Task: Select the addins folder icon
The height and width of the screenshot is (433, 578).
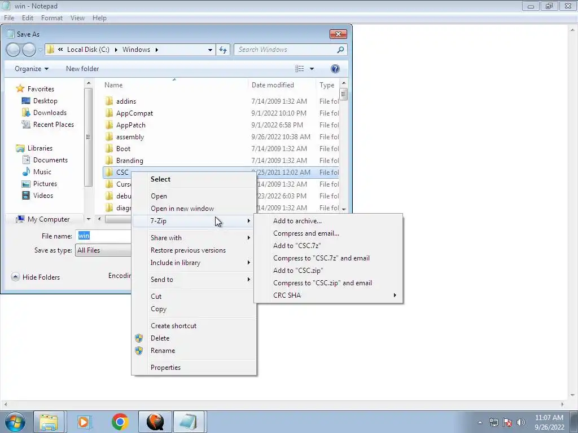Action: [109, 101]
